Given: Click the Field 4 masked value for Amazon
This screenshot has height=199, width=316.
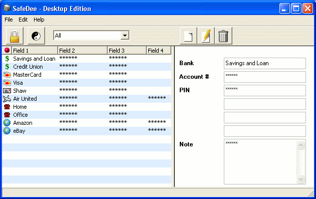Looking at the screenshot, I should pos(157,122).
